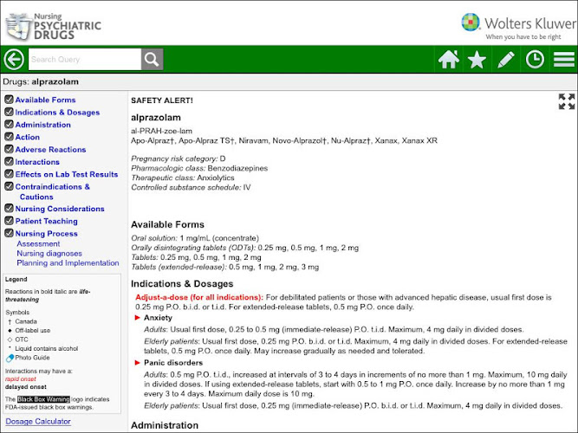The height and width of the screenshot is (433, 578).
Task: Click the 'Oral solution:' forms line
Action: (x=195, y=238)
